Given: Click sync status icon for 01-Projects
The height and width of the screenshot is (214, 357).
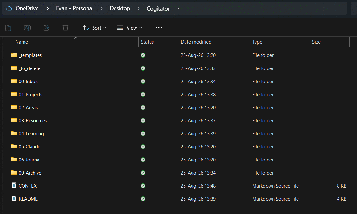Looking at the screenshot, I should coord(143,94).
